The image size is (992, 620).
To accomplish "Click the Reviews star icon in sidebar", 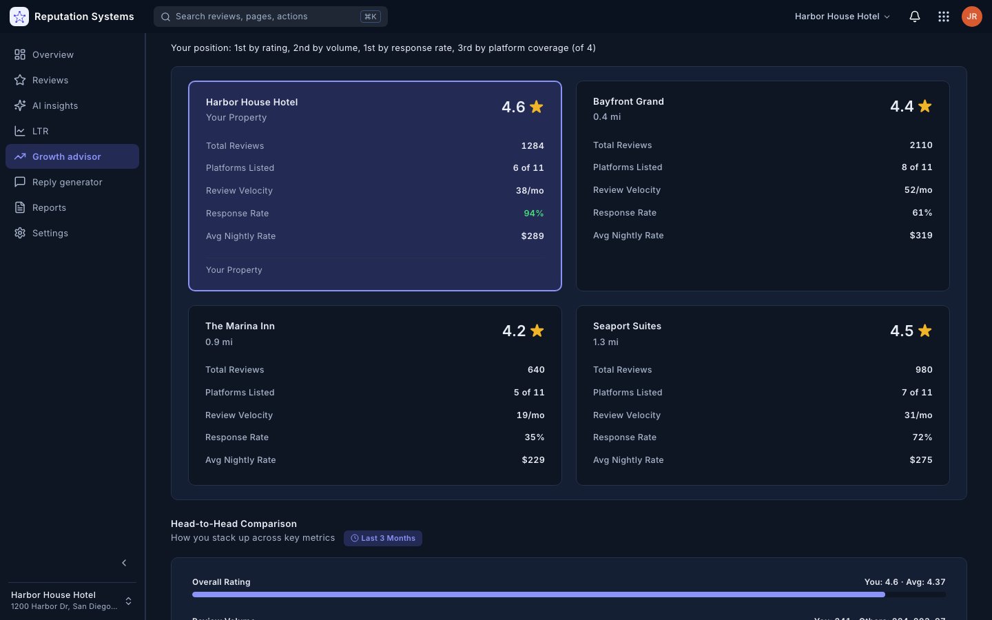I will (20, 80).
